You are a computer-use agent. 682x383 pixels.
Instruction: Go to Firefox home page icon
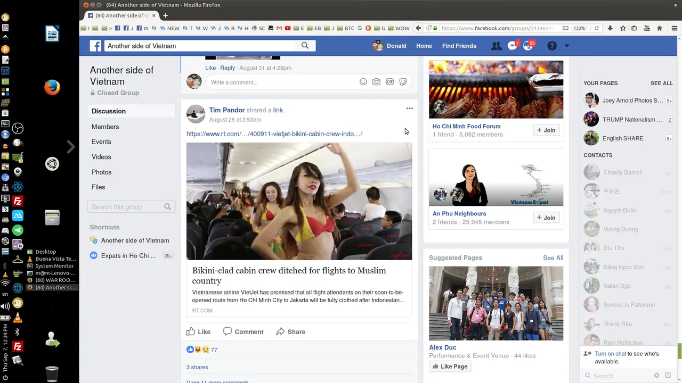pyautogui.click(x=660, y=28)
